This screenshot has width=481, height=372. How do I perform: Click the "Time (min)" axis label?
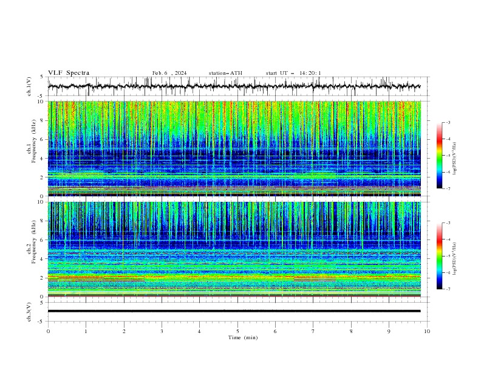pos(243,337)
